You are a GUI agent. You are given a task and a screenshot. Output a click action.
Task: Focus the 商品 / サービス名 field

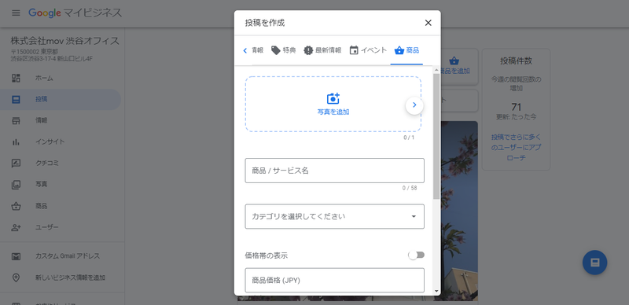coord(335,171)
